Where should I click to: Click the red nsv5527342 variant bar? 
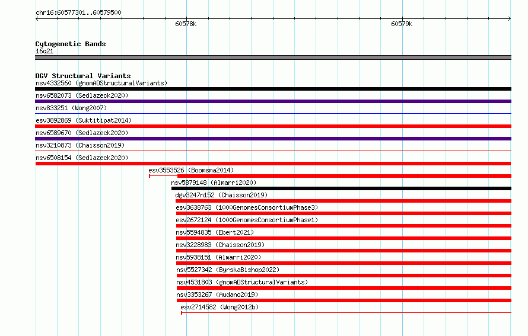click(344, 276)
